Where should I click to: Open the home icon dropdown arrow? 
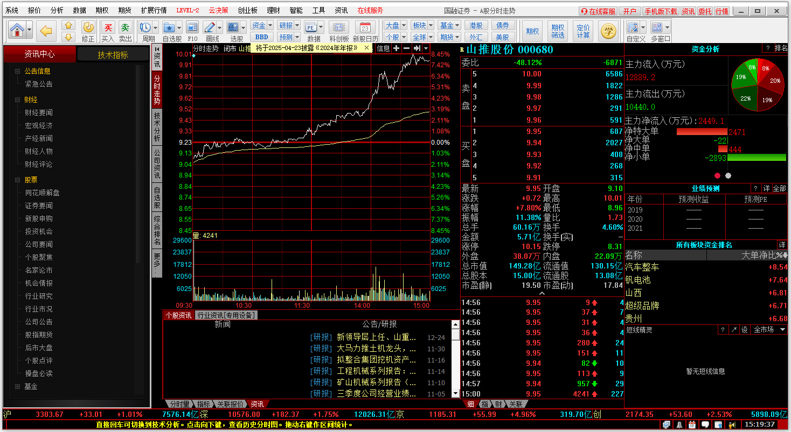pos(29,30)
